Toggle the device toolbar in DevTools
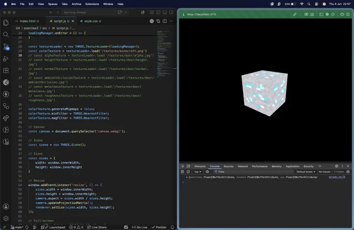The image size is (354, 230). click(188, 166)
